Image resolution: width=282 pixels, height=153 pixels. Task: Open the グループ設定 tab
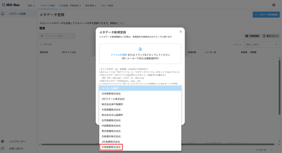pyautogui.click(x=107, y=5)
